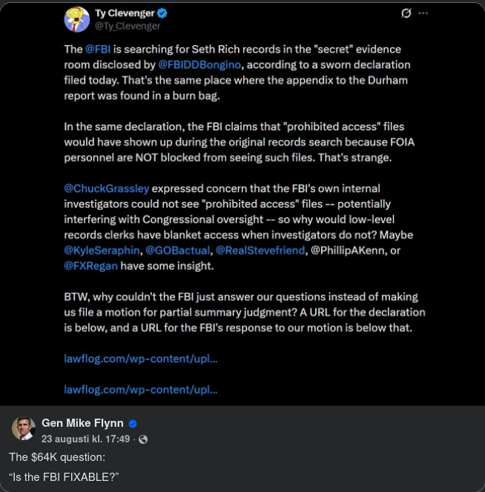Open the second lawflog.com link
Viewport: 485px width, 492px height.
(140, 389)
